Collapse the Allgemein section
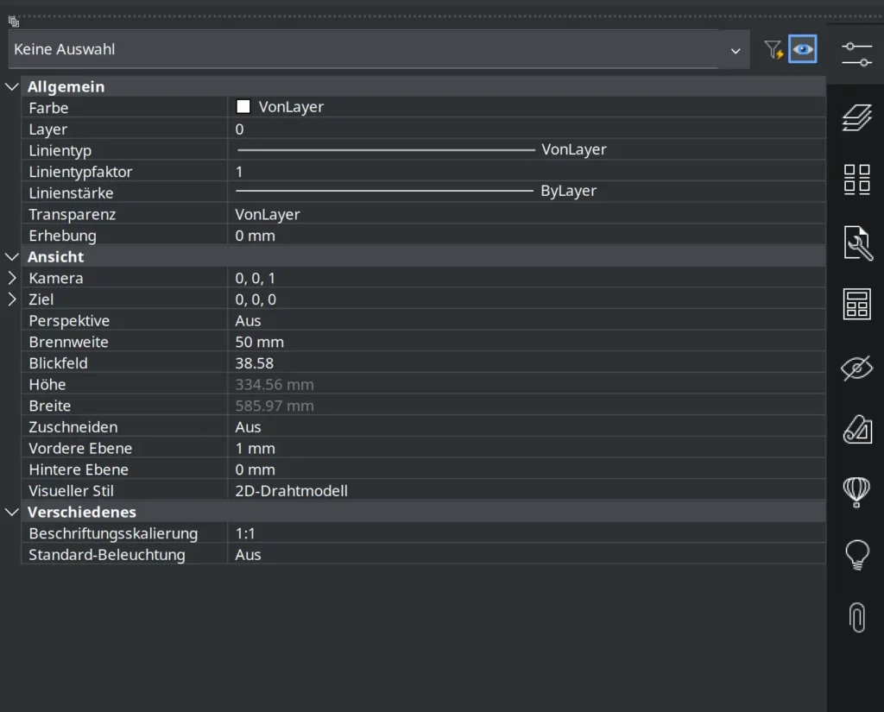The height and width of the screenshot is (712, 884). pyautogui.click(x=12, y=87)
